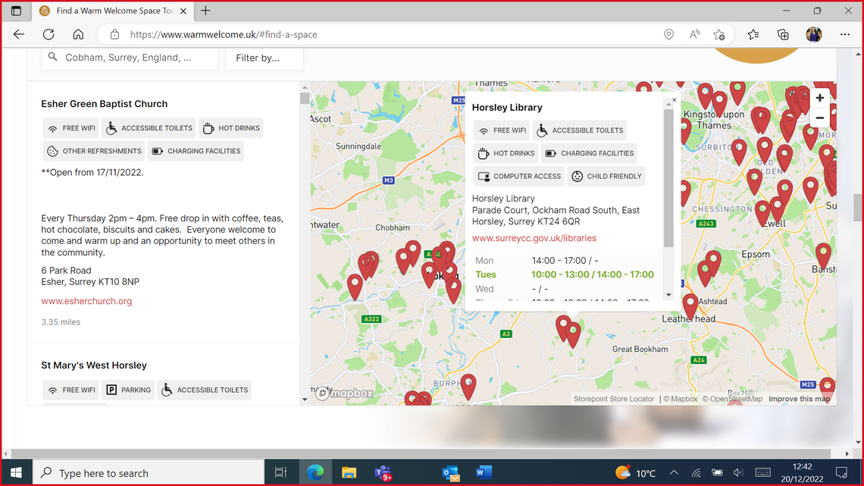
Task: Click the Mapbox logo on map
Action: (345, 394)
